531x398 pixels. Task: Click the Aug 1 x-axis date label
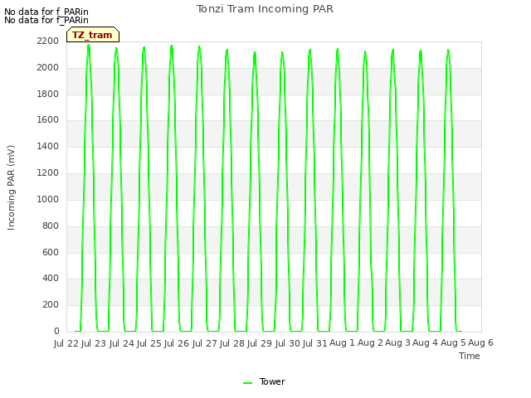pyautogui.click(x=342, y=343)
